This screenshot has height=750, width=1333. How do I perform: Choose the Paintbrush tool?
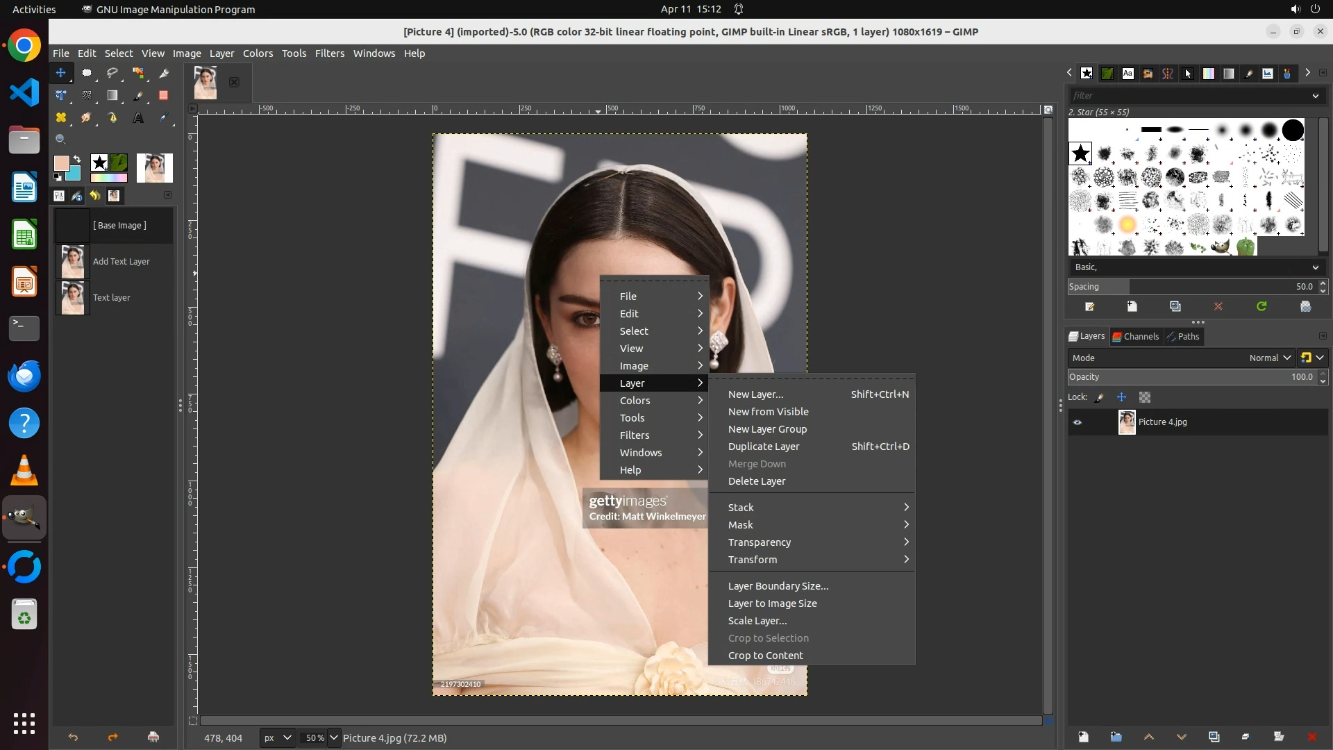[x=138, y=95]
